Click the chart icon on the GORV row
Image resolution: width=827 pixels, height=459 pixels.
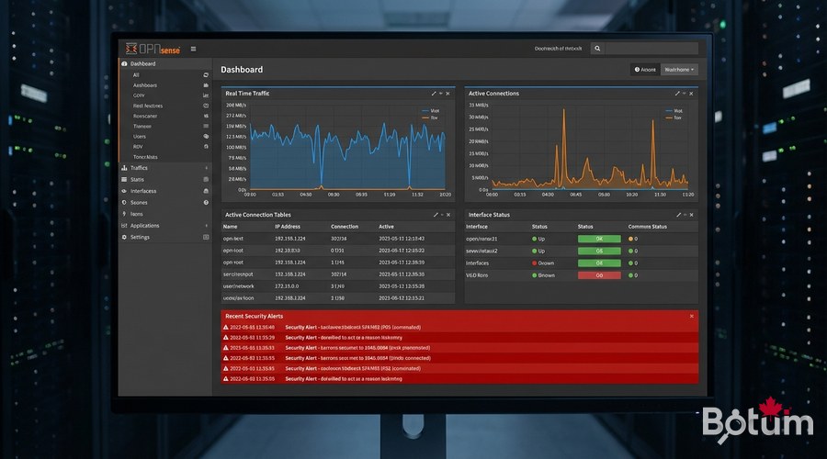click(206, 95)
